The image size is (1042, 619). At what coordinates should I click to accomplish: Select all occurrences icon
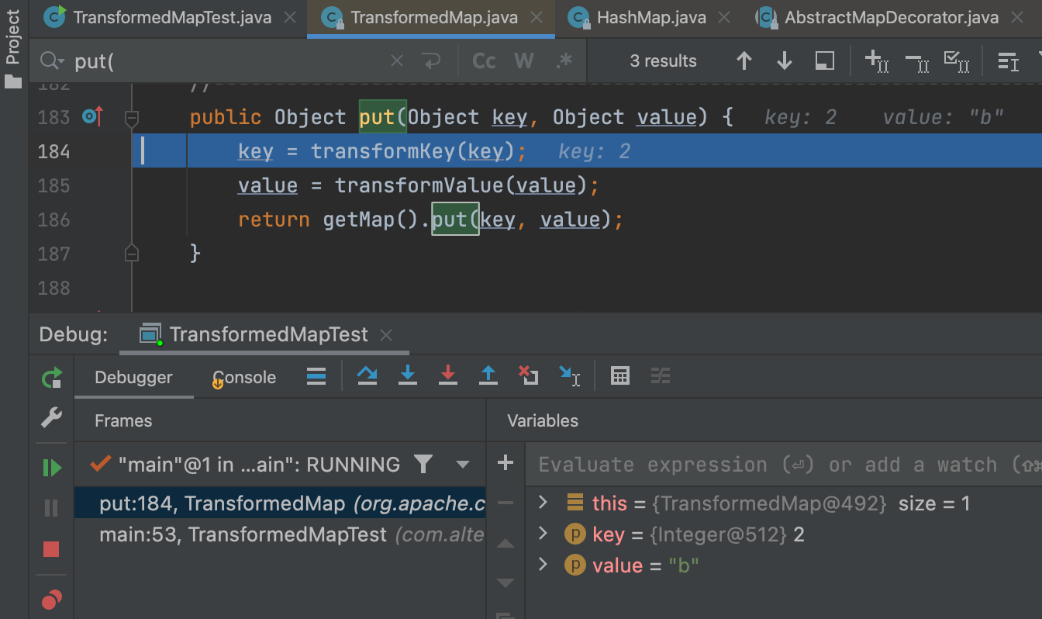tap(957, 61)
